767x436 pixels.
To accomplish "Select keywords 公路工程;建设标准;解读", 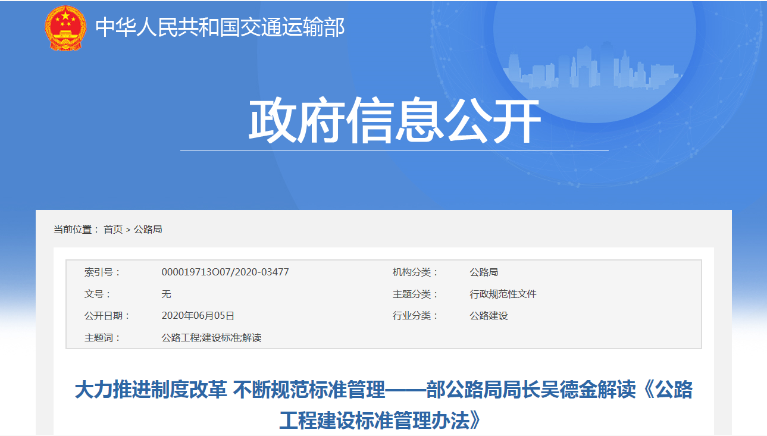I will (x=211, y=338).
